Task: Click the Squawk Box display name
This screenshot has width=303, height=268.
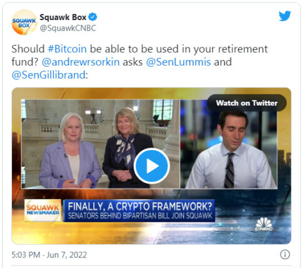Action: click(63, 17)
